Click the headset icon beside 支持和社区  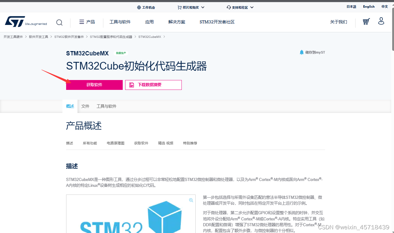[229, 7]
